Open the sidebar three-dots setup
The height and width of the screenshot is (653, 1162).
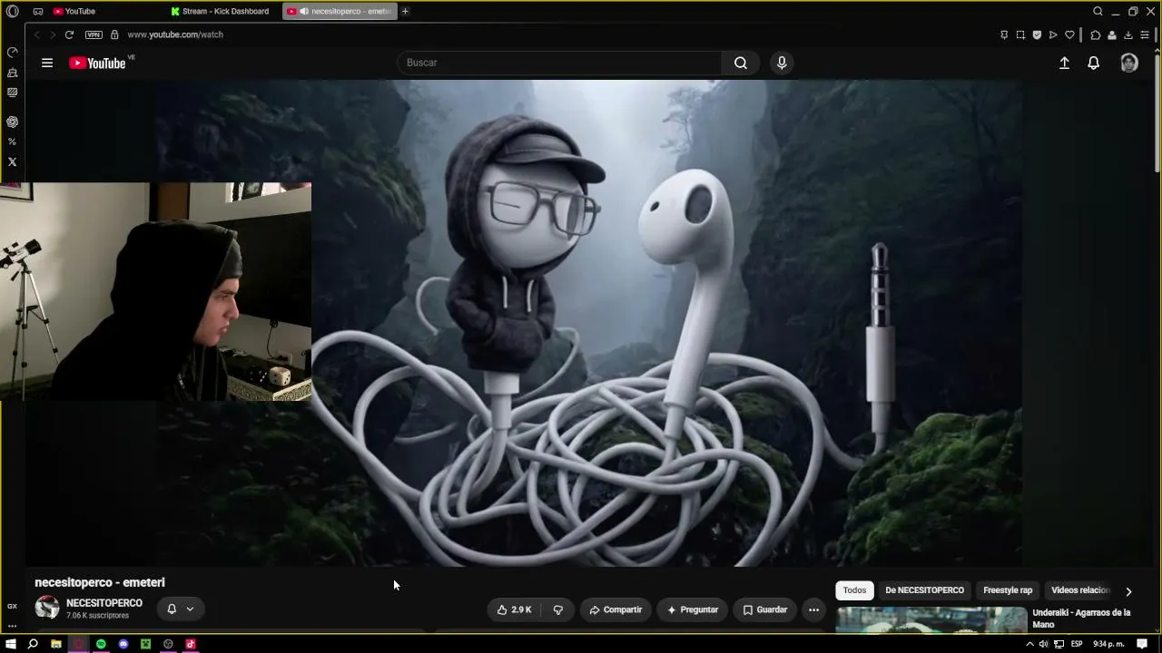pos(12,626)
